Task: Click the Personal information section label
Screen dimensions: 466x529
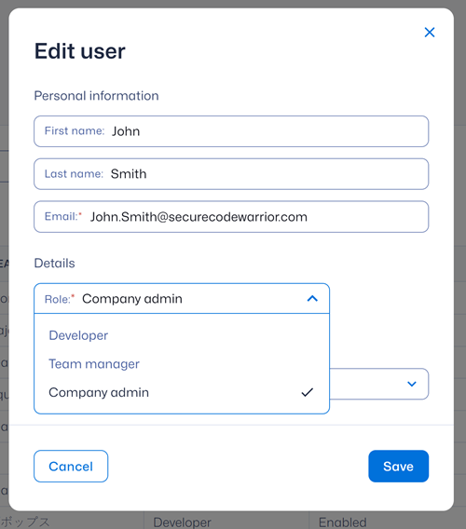Action: (97, 96)
